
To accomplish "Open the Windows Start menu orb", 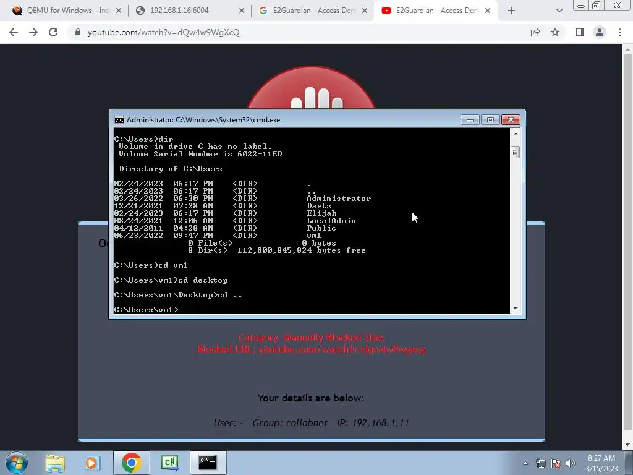I will click(17, 463).
